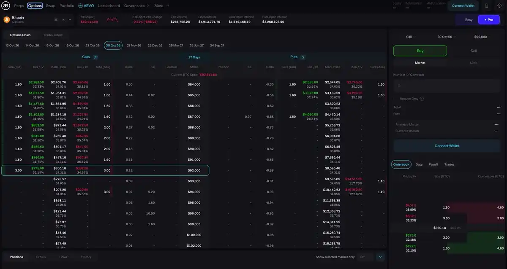Image resolution: width=507 pixels, height=269 pixels.
Task: Select the $84,000 strike row
Action: 194,84
